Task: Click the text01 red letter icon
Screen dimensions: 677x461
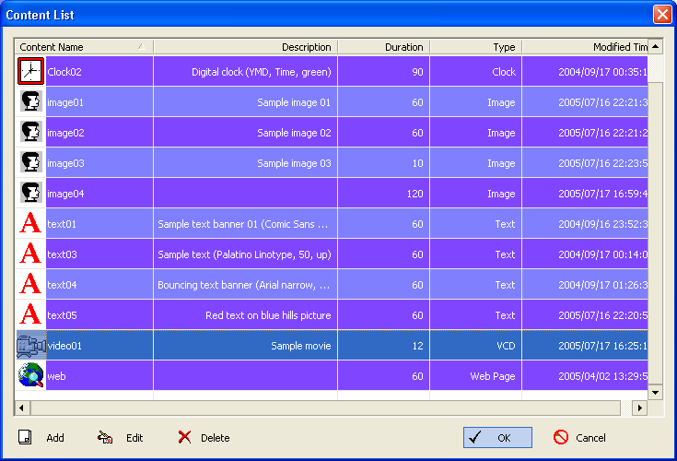Action: (31, 224)
